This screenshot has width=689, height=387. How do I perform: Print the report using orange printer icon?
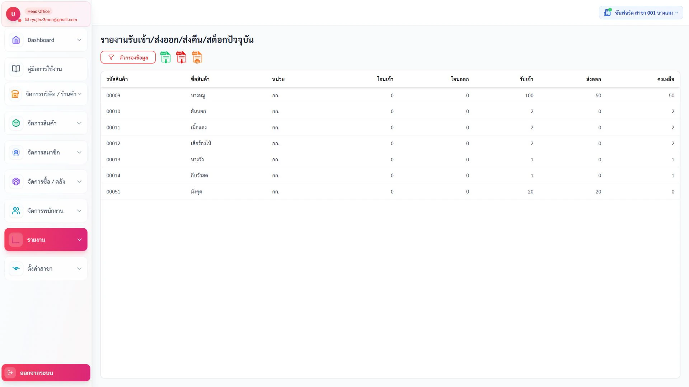click(197, 57)
